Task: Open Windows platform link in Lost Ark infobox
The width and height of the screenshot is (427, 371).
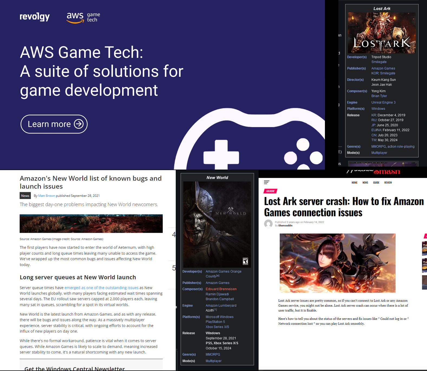Action: point(378,109)
